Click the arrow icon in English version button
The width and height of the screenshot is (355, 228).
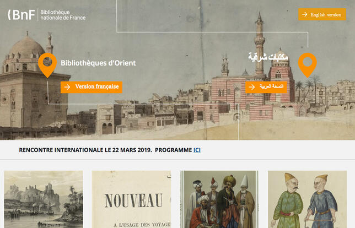(304, 14)
